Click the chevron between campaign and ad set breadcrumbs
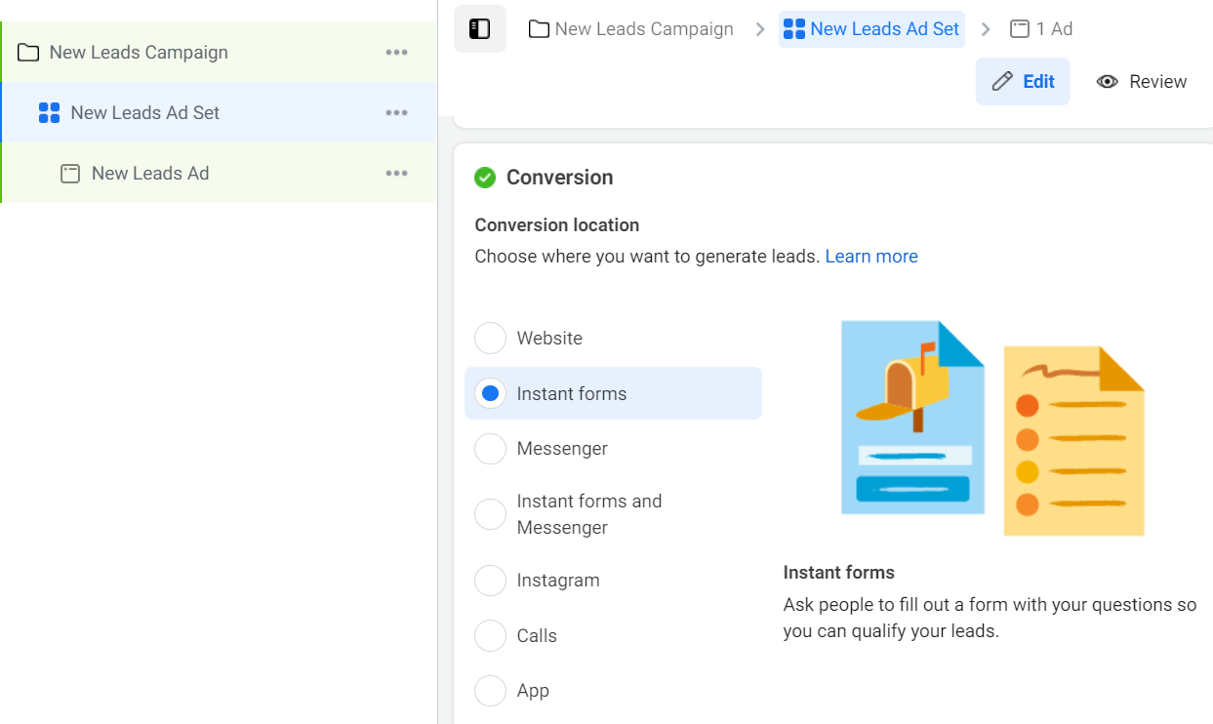The image size is (1213, 724). (759, 28)
